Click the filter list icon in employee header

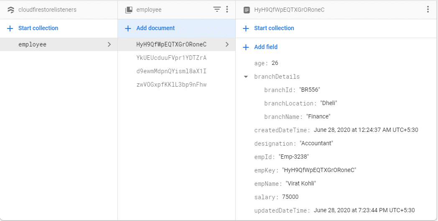(217, 9)
